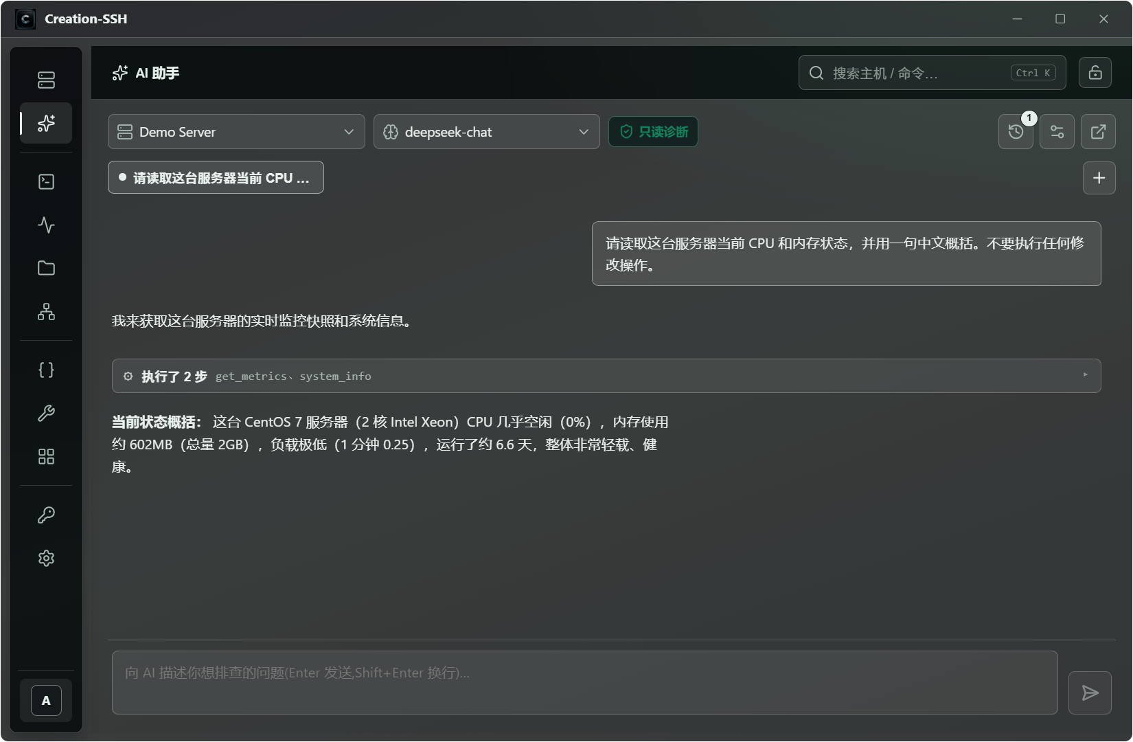Minimize the Creation-SSH window
The width and height of the screenshot is (1133, 742).
[x=1017, y=19]
